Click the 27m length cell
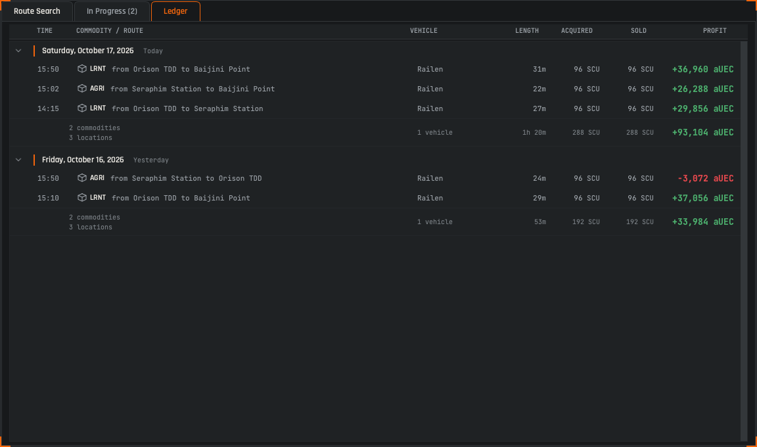This screenshot has height=447, width=757. (x=539, y=108)
